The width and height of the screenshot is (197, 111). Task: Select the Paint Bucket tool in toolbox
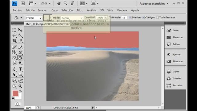pyautogui.click(x=20, y=58)
